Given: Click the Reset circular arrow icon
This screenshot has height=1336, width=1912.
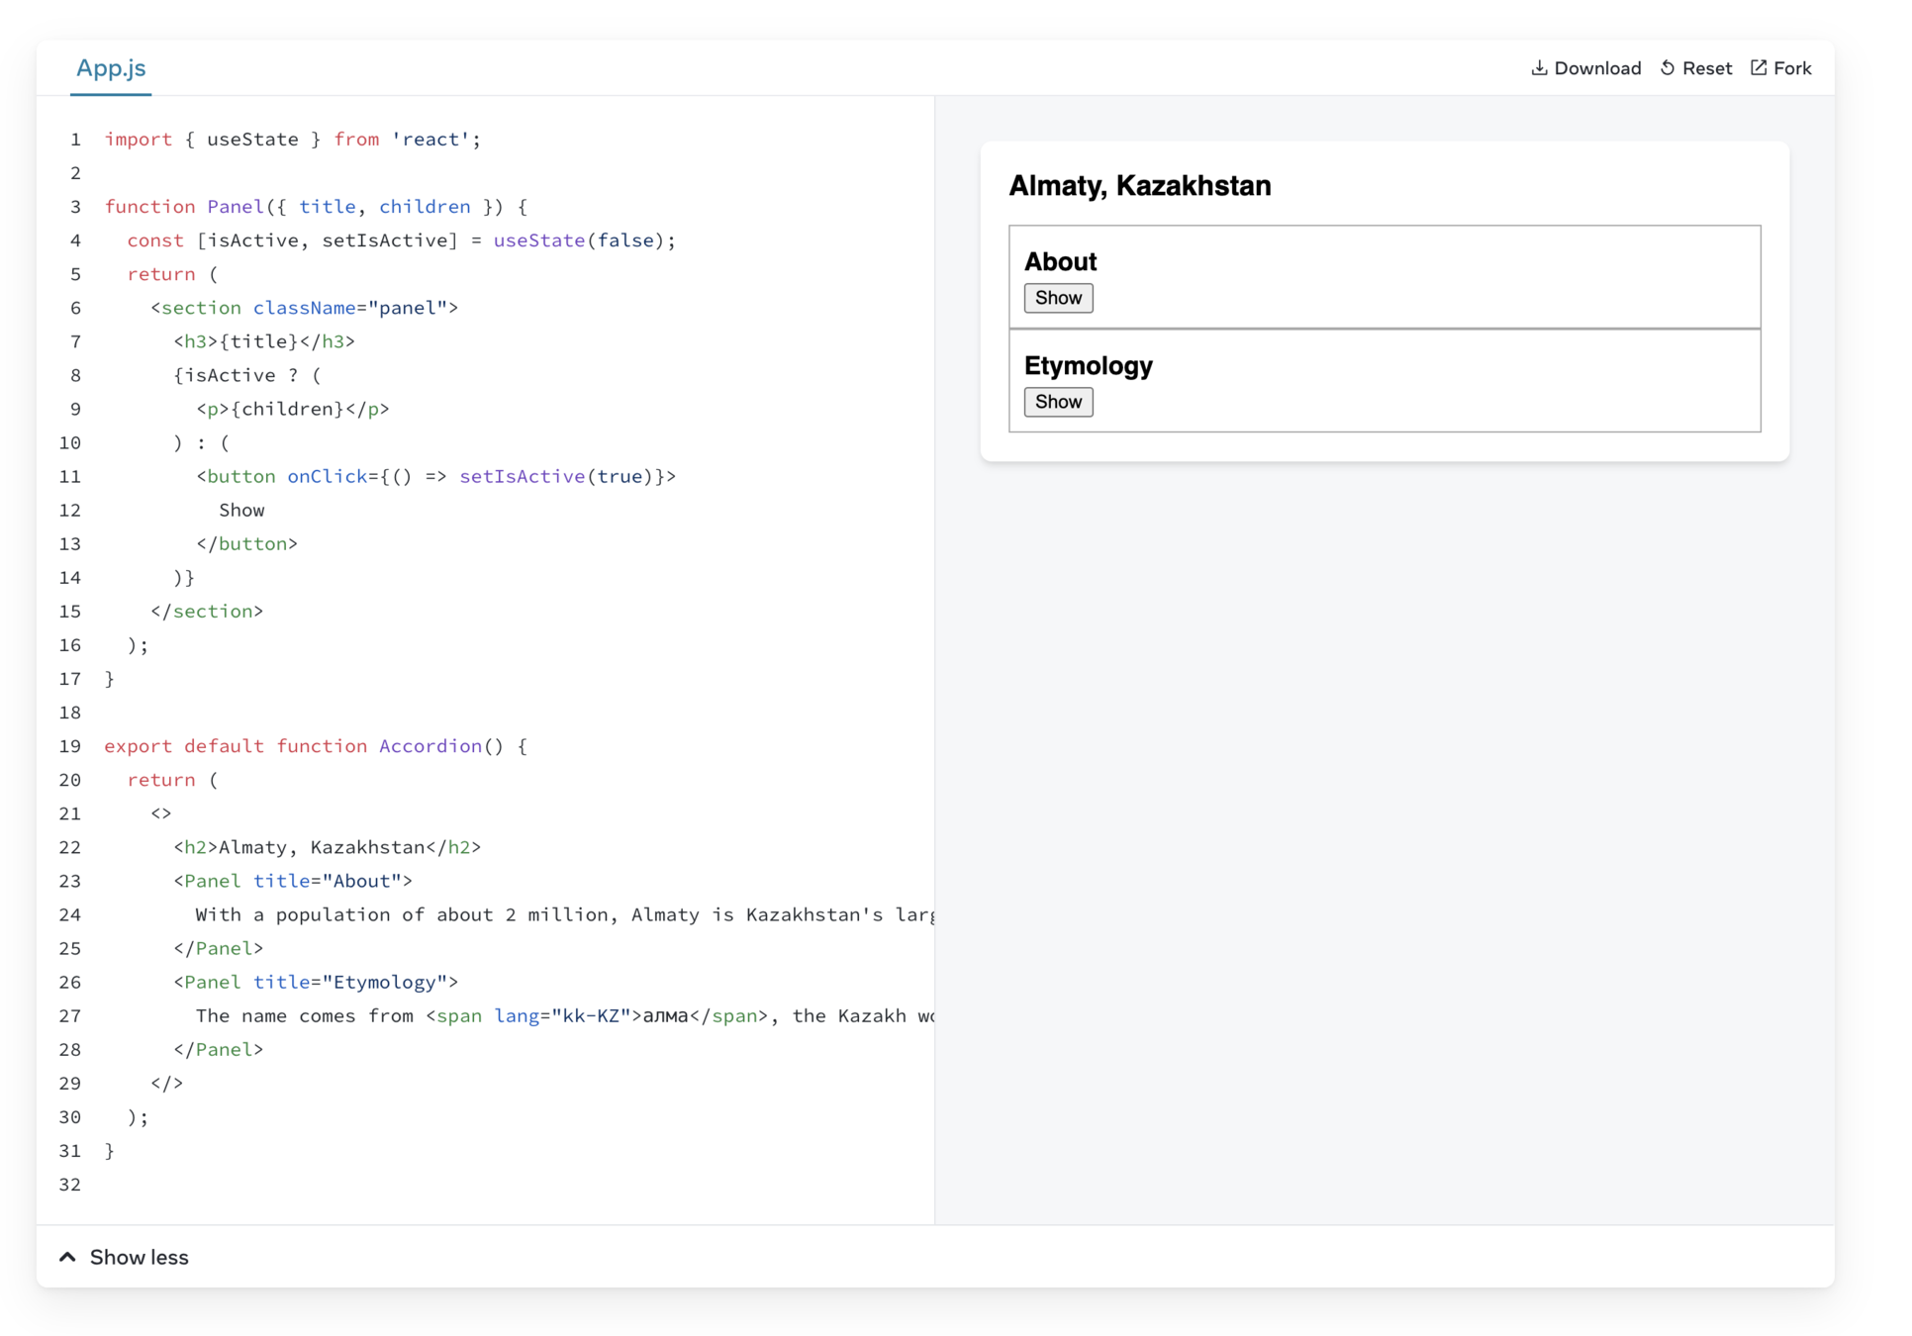Looking at the screenshot, I should tap(1668, 68).
